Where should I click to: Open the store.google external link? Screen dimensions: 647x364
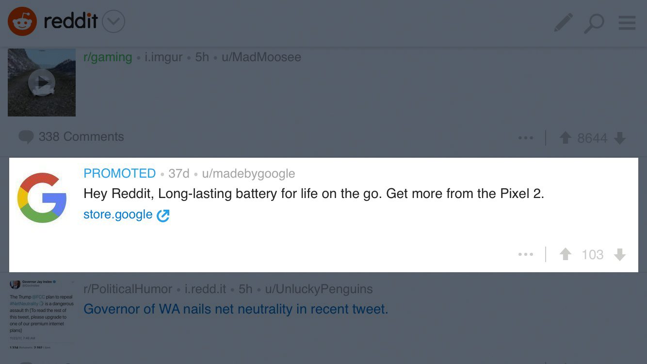(118, 215)
